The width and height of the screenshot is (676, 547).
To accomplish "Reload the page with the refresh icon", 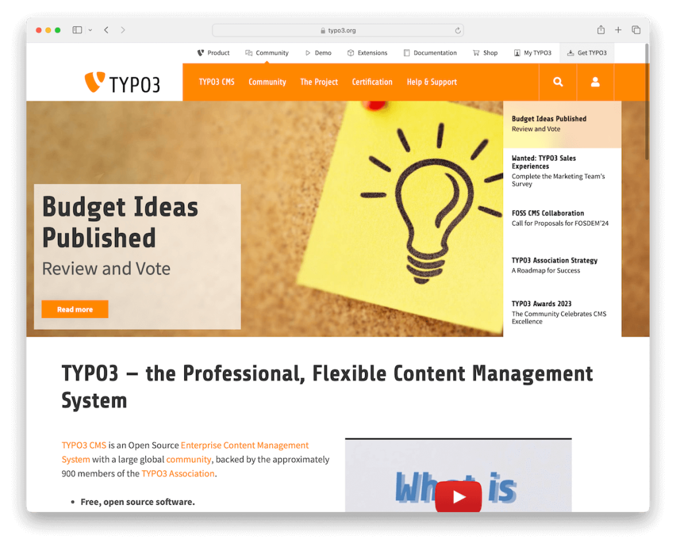I will (457, 30).
